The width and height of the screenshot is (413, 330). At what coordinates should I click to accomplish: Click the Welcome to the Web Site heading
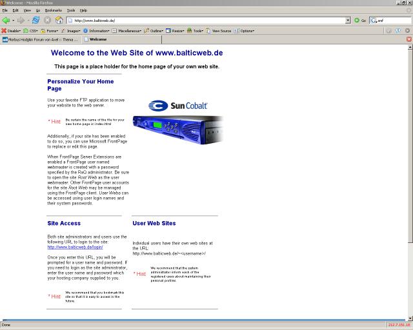point(137,53)
